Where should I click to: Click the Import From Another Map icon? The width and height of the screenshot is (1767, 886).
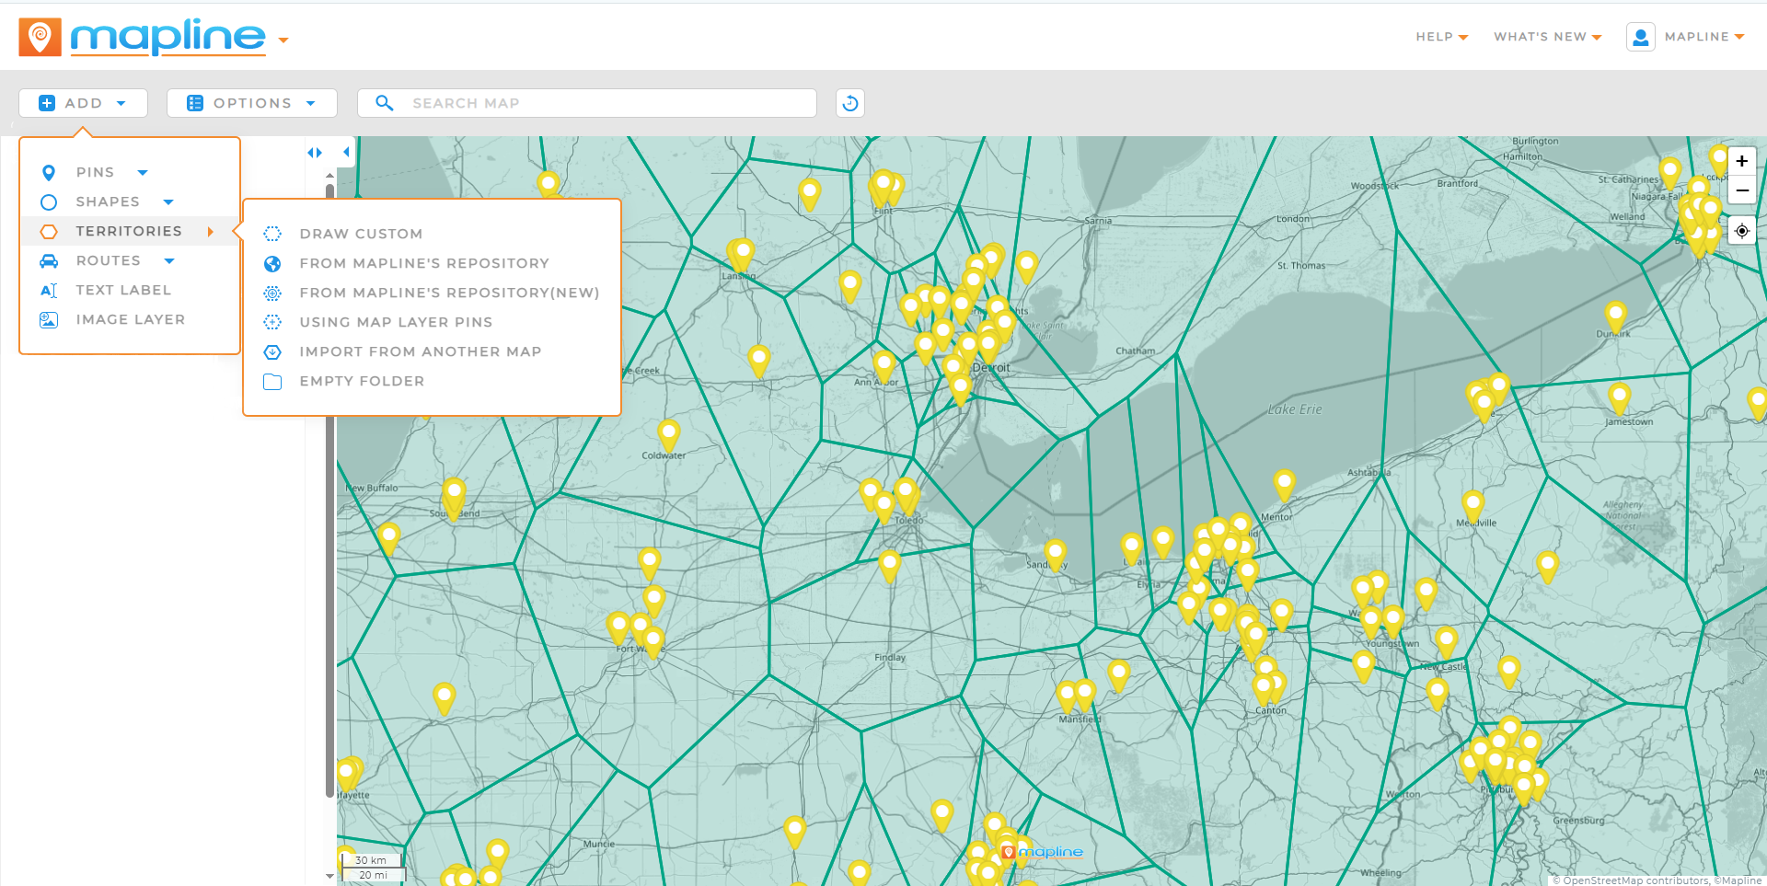[272, 351]
